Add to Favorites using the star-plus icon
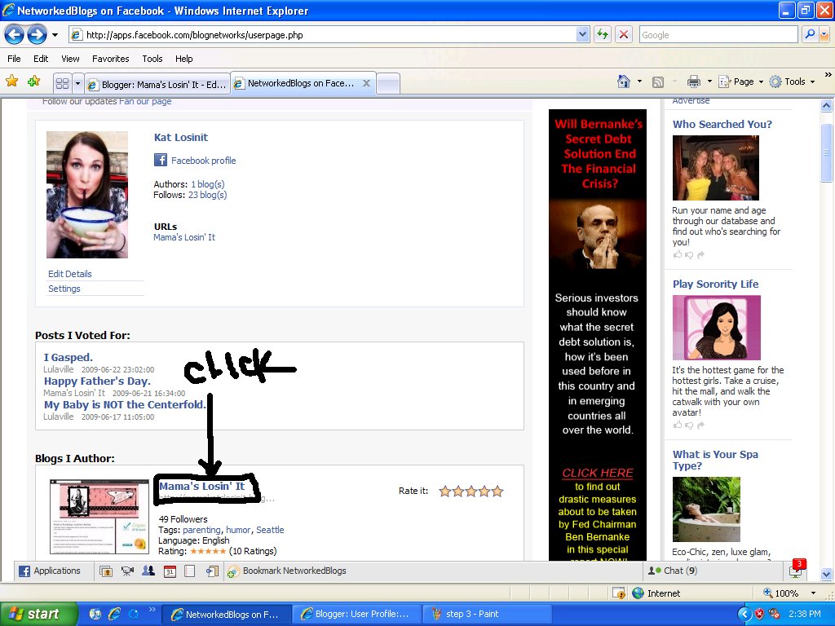This screenshot has width=835, height=626. (34, 81)
